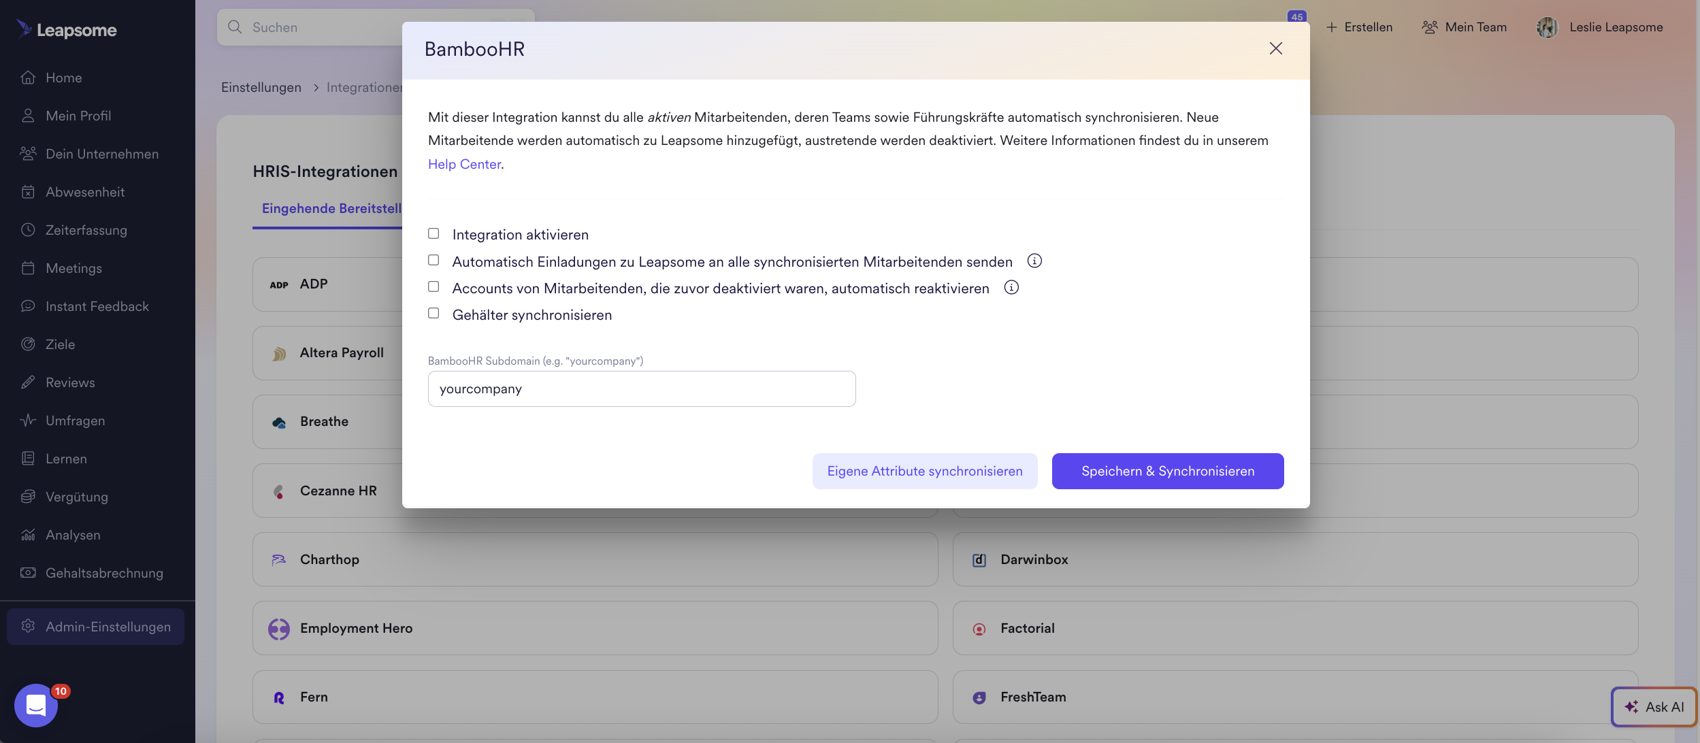
Task: Click the Ziele target icon in sidebar
Action: 28,344
